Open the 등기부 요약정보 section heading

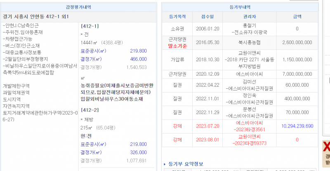pyautogui.click(x=184, y=164)
